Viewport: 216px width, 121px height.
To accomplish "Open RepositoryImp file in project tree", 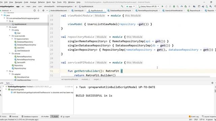I will 20,68.
